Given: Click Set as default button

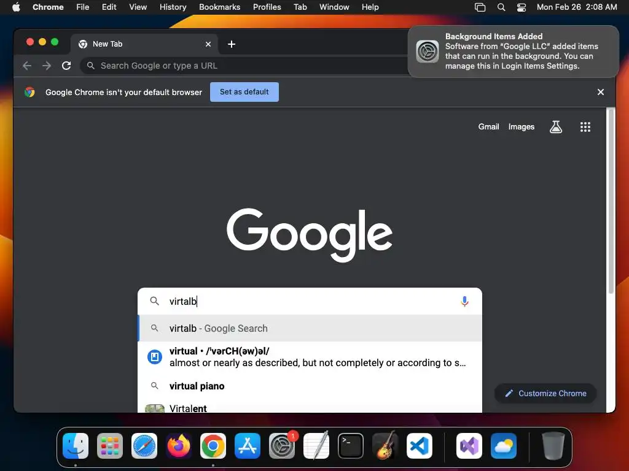Looking at the screenshot, I should point(244,92).
